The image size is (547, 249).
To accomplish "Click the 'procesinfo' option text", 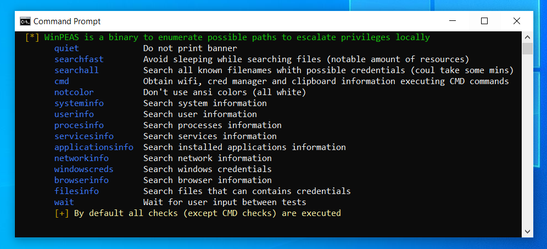I will (79, 125).
